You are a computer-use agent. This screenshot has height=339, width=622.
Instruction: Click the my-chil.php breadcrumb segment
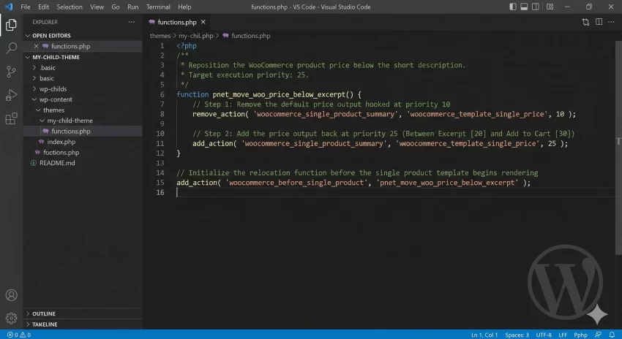click(x=195, y=36)
